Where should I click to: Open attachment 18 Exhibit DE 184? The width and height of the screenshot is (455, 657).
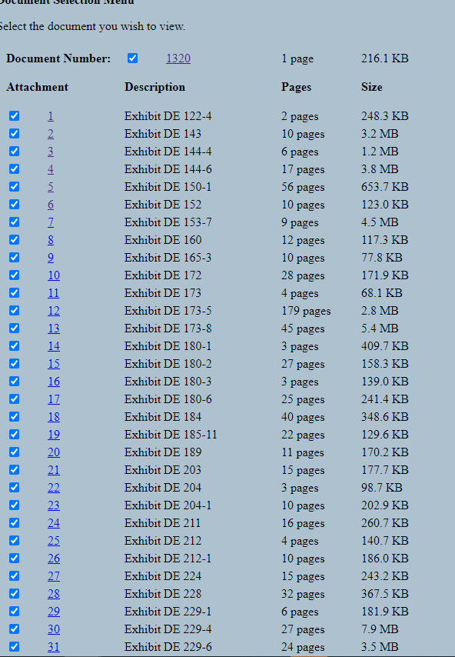[x=54, y=417]
